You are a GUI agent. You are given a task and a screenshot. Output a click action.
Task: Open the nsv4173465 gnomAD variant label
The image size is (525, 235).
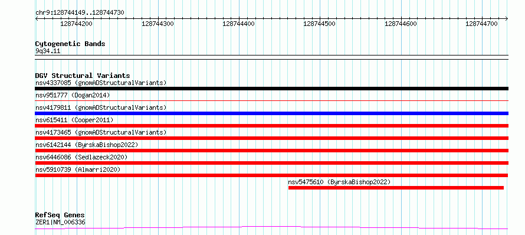click(x=101, y=132)
